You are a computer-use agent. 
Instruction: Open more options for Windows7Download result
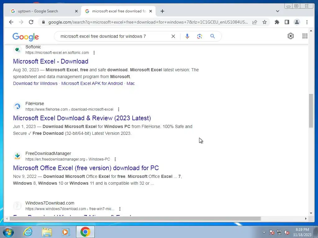[x=120, y=209]
